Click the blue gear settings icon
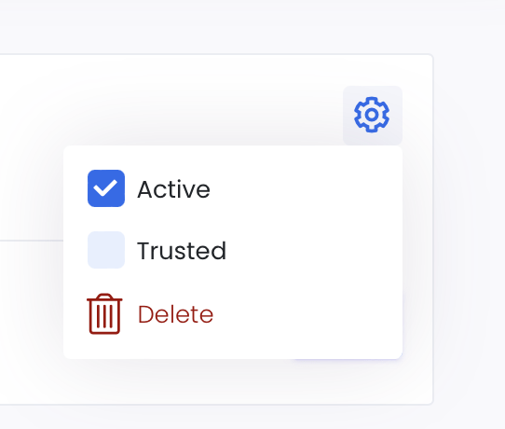 tap(372, 115)
